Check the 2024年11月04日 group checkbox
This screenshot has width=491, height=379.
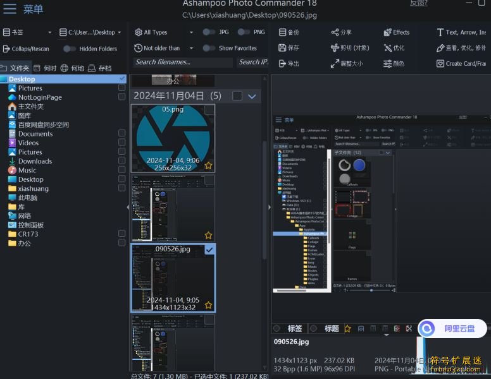237,95
